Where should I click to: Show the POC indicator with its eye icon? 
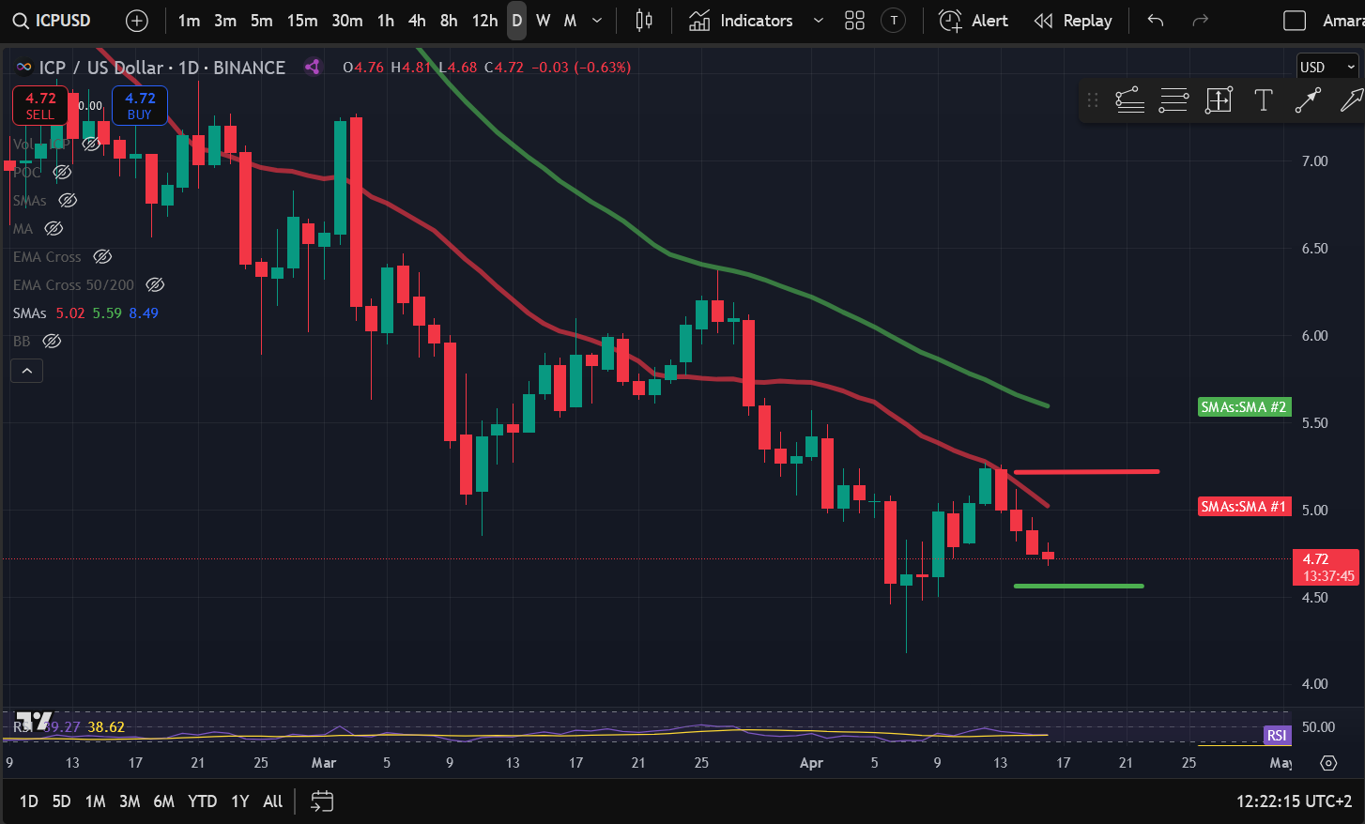pos(62,172)
